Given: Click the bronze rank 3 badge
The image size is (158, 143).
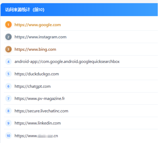Looking at the screenshot, I should point(8,49).
